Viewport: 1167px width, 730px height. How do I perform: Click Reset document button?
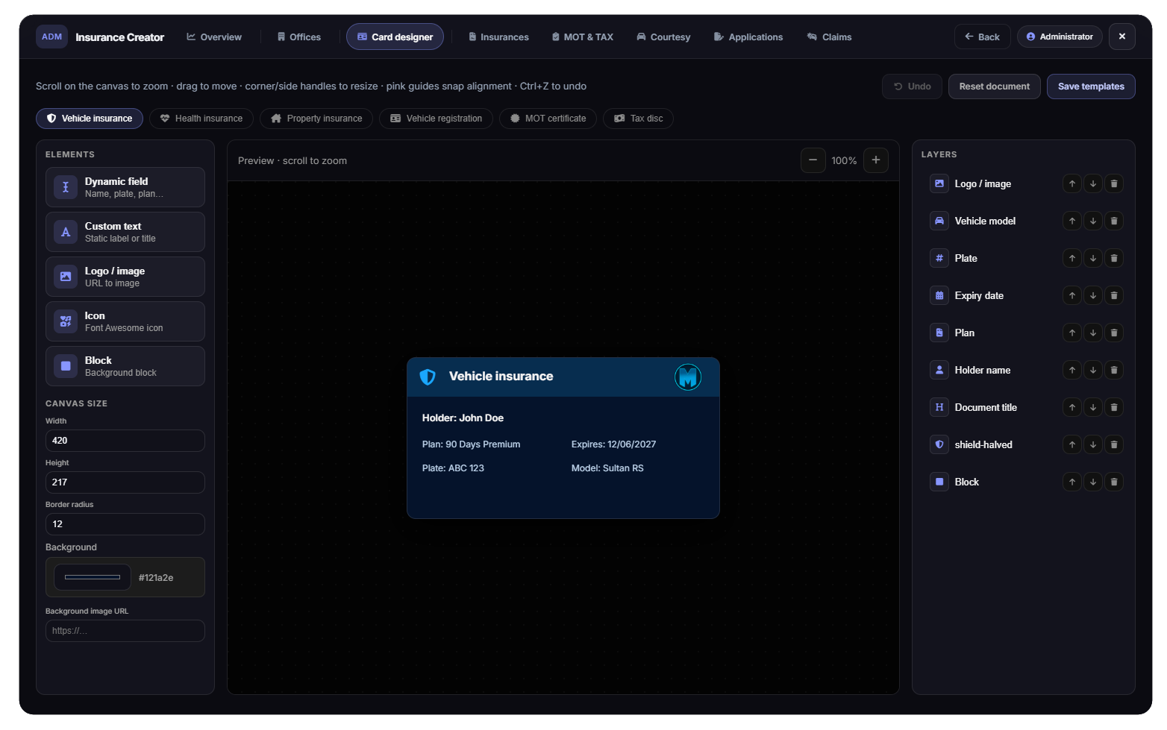(994, 86)
